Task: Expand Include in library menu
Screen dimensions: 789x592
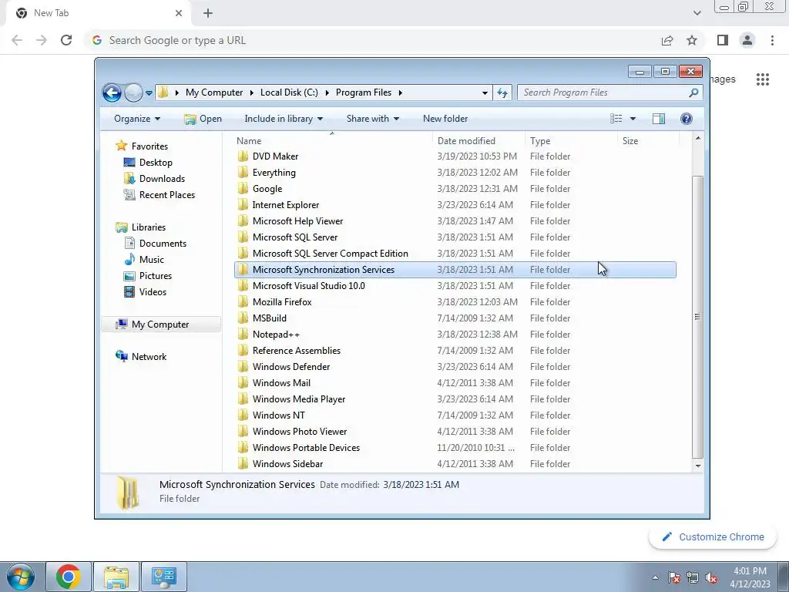Action: 284,119
